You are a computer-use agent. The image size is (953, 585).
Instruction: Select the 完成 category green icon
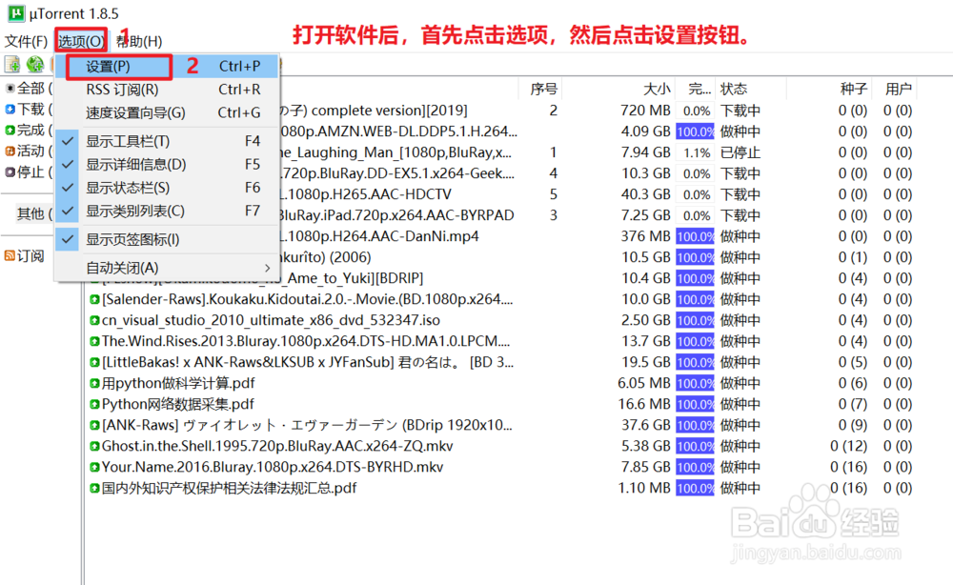[x=10, y=130]
